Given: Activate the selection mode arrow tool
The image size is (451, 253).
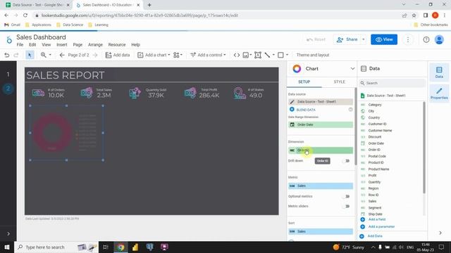Looking at the screenshot, I should (30, 55).
